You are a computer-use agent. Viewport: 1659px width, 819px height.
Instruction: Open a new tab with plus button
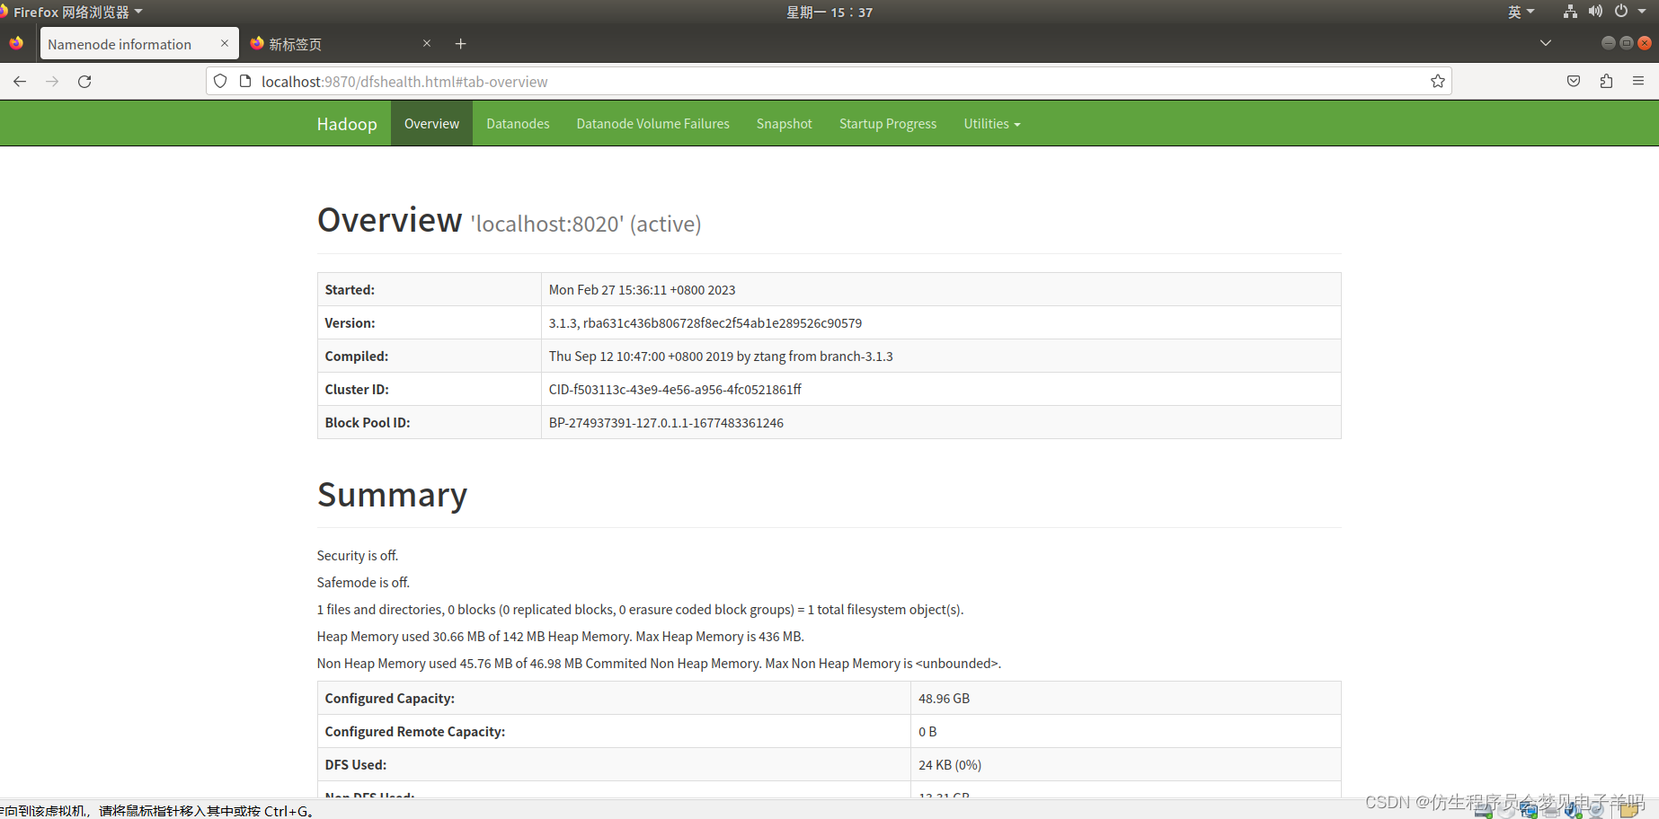tap(461, 44)
